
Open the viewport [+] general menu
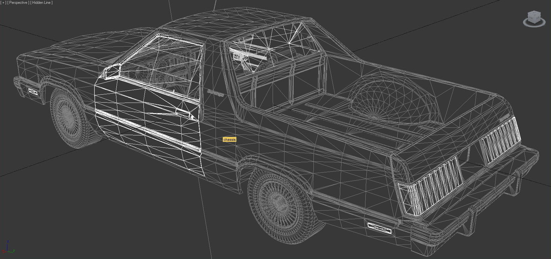coord(4,3)
